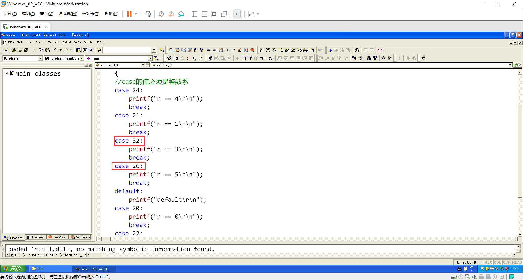
Task: Toggle VMware Unity mode icon
Action: pos(224,14)
